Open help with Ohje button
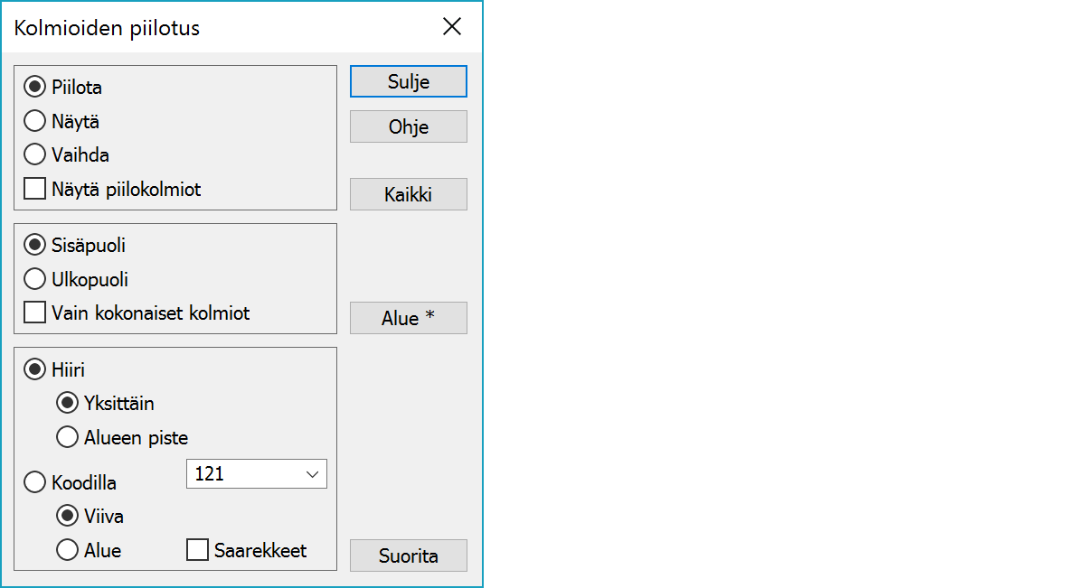 (x=408, y=126)
